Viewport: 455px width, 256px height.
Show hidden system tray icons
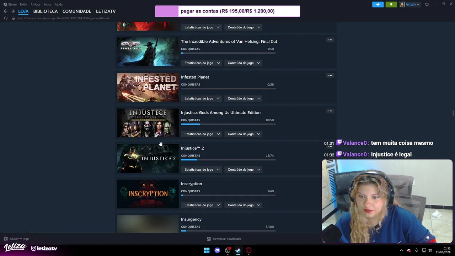tap(401, 250)
